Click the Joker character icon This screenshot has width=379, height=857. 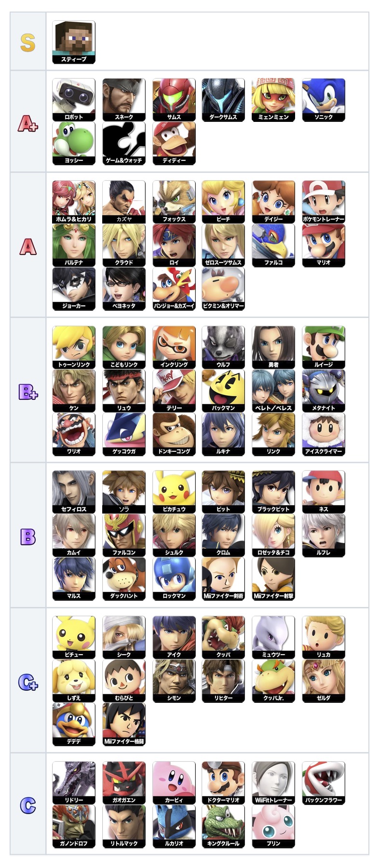(x=74, y=289)
